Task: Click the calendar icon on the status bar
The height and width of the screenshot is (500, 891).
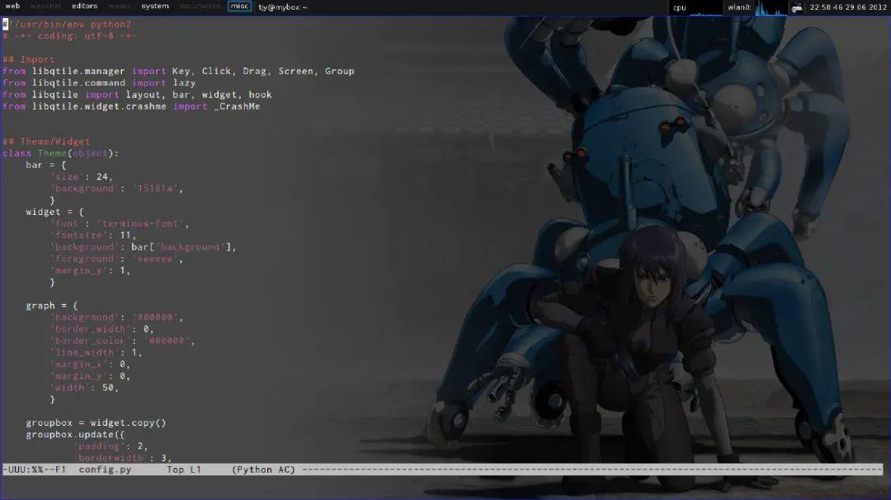Action: (797, 7)
